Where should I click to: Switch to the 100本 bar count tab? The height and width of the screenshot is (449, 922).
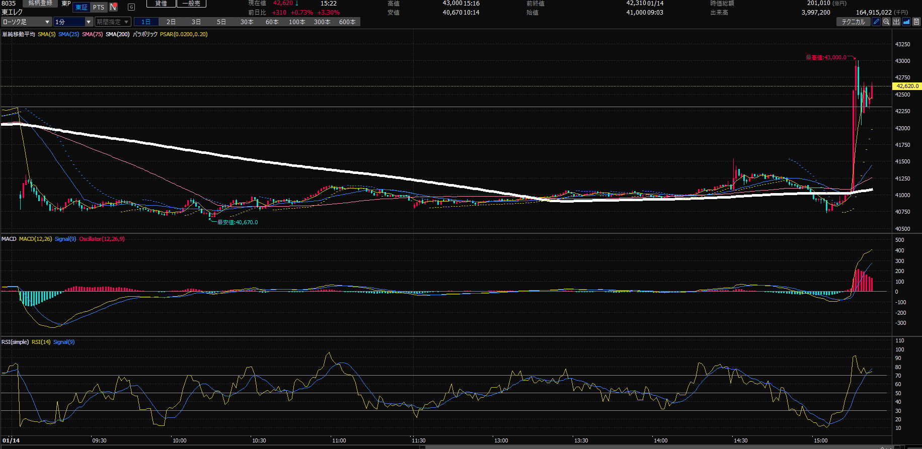tap(297, 22)
